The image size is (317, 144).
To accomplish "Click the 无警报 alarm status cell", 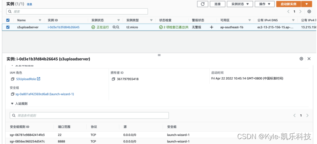I will point(197,27).
